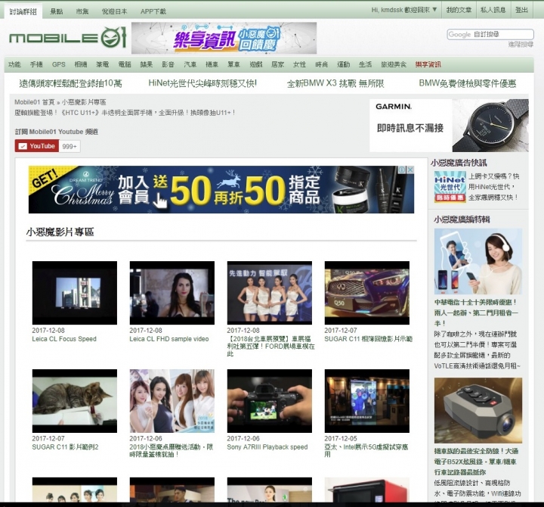Open the 手機 category menu
Image resolution: width=544 pixels, height=507 pixels.
pyautogui.click(x=36, y=64)
